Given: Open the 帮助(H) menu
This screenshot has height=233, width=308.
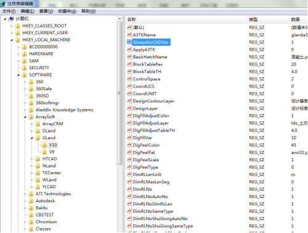Looking at the screenshot, I should tap(89, 11).
